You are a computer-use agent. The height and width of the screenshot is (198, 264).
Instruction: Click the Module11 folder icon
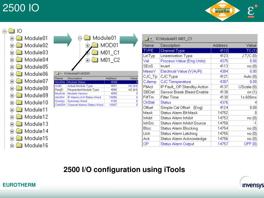click(19, 110)
